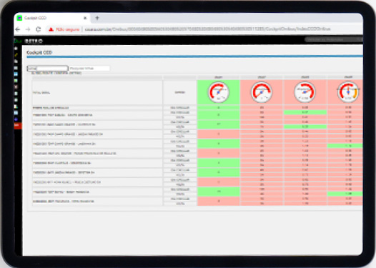Select the star icon atop the sidebar
Screen dimensions: 376x268
click(x=16, y=49)
